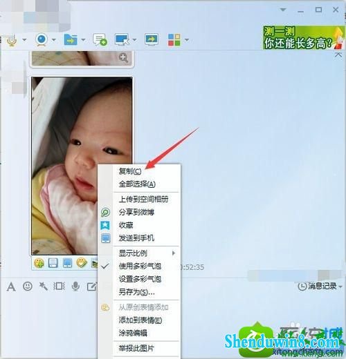Expand video call options arrow

point(54,40)
